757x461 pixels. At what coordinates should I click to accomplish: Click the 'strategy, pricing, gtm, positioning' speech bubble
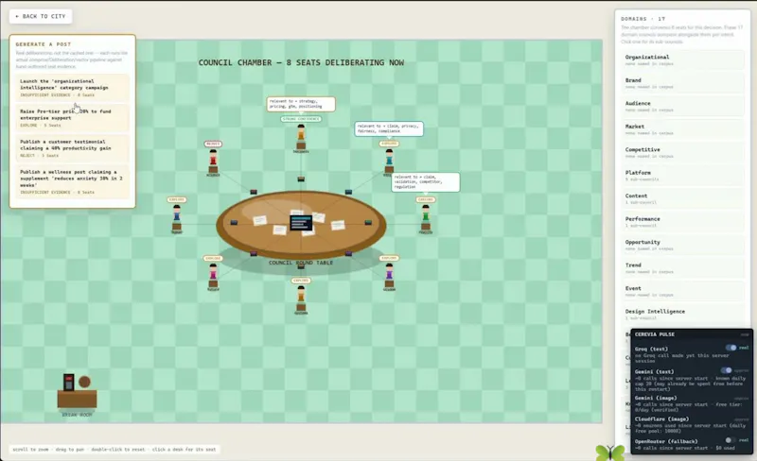(x=301, y=104)
